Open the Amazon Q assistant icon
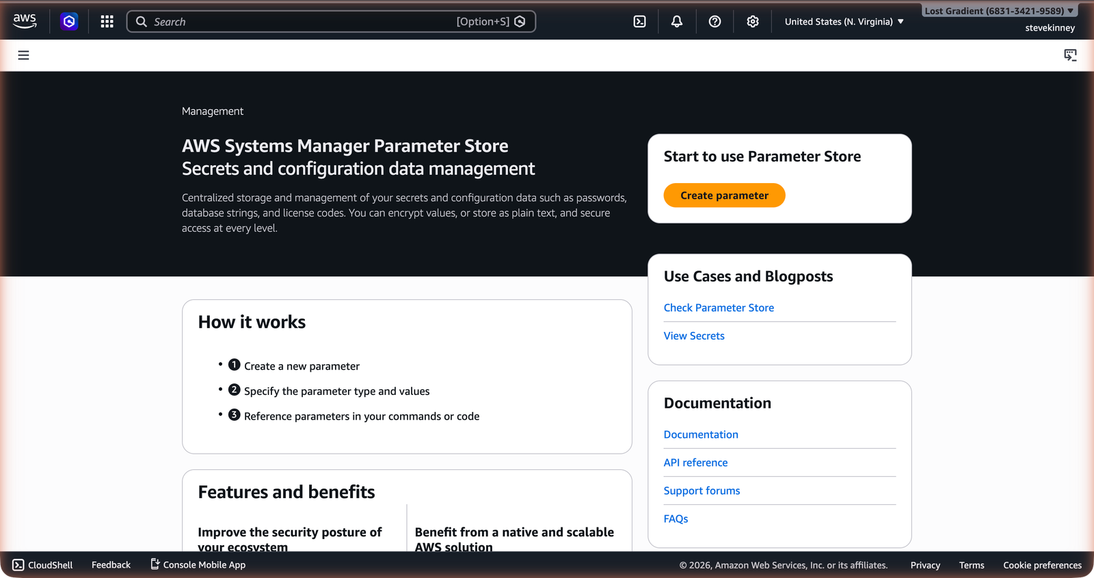This screenshot has height=578, width=1094. [x=69, y=22]
